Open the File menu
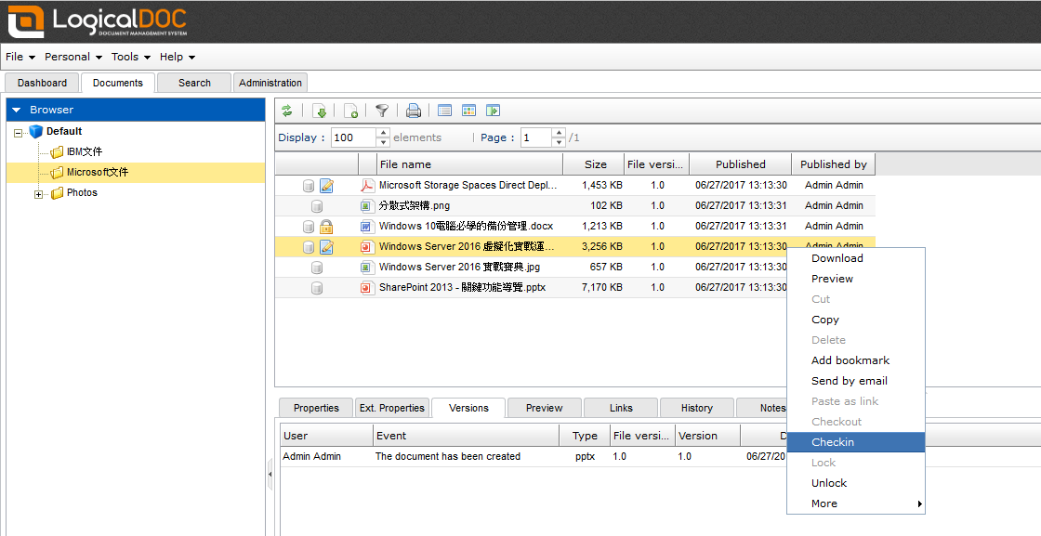The width and height of the screenshot is (1041, 536). pyautogui.click(x=20, y=57)
